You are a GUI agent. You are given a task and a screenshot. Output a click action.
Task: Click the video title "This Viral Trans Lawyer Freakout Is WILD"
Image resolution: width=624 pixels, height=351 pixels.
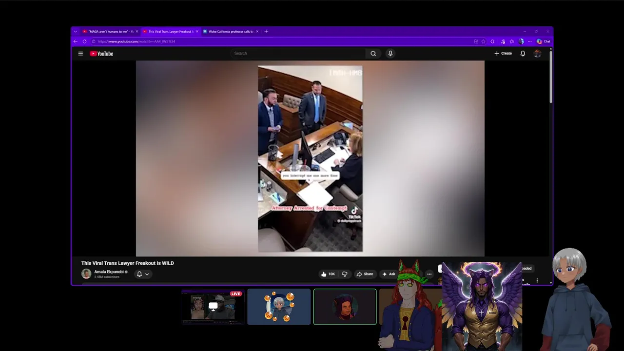tap(128, 263)
